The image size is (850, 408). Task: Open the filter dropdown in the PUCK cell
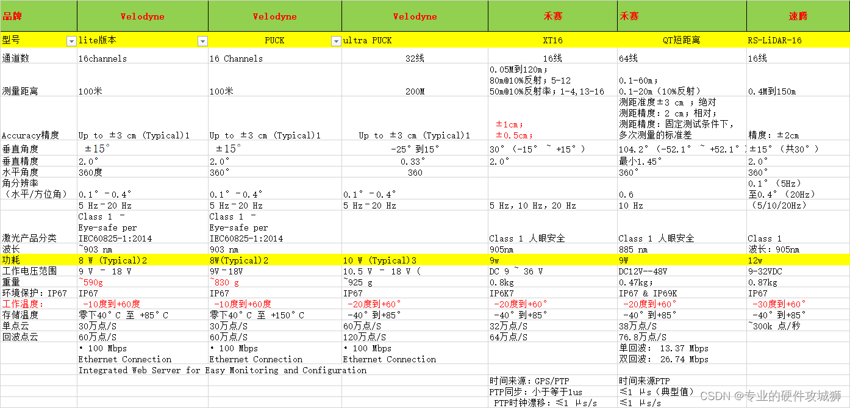(x=335, y=41)
